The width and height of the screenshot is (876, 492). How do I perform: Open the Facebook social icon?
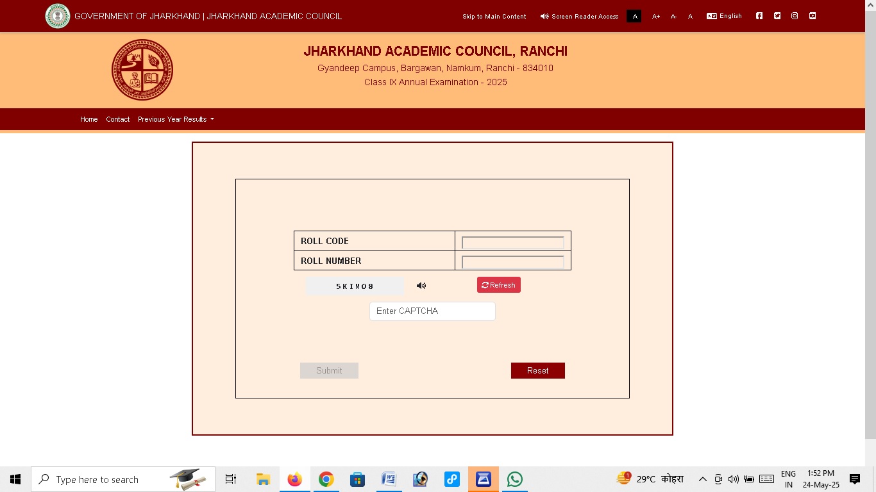click(x=759, y=16)
